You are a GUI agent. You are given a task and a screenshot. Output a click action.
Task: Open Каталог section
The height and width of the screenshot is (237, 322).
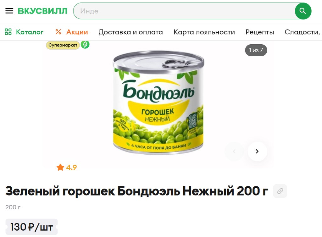click(x=30, y=32)
